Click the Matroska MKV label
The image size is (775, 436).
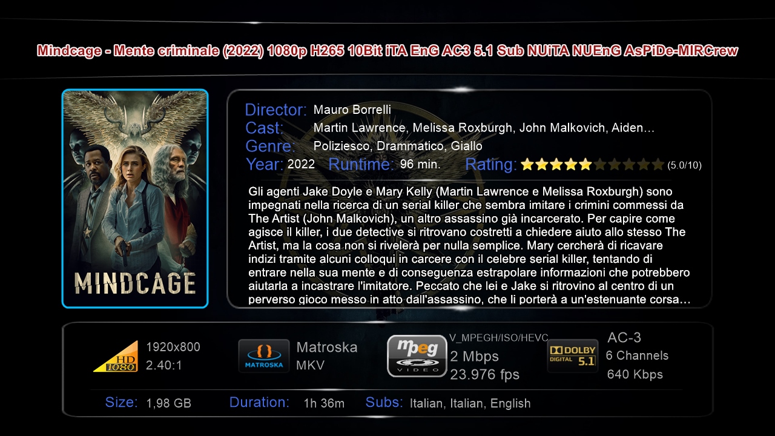327,356
